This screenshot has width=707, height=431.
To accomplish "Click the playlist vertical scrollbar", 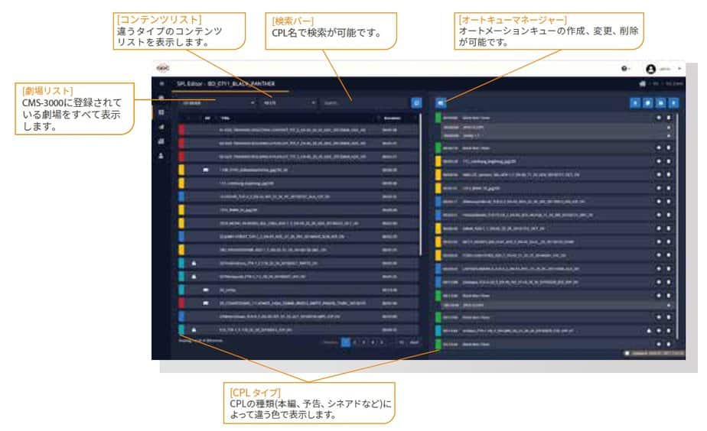I will click(677, 225).
